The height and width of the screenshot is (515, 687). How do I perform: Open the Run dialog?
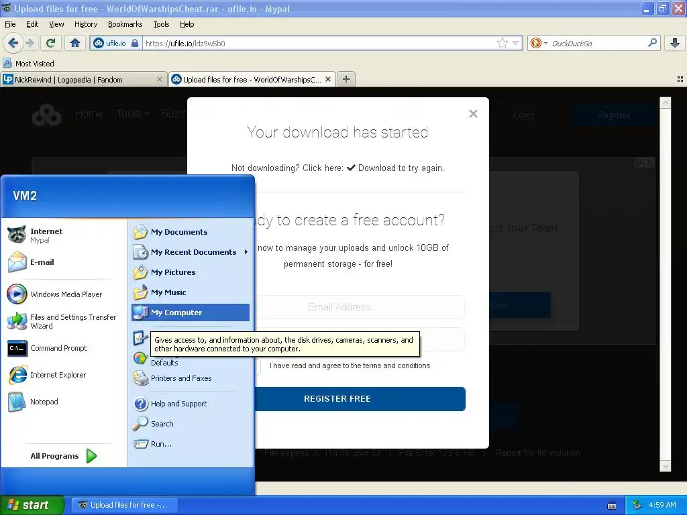coord(191,444)
